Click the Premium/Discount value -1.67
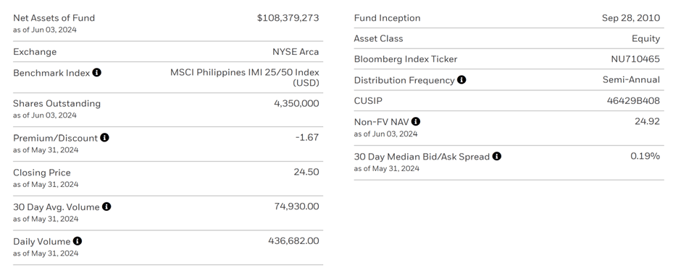681x270 pixels. (307, 137)
